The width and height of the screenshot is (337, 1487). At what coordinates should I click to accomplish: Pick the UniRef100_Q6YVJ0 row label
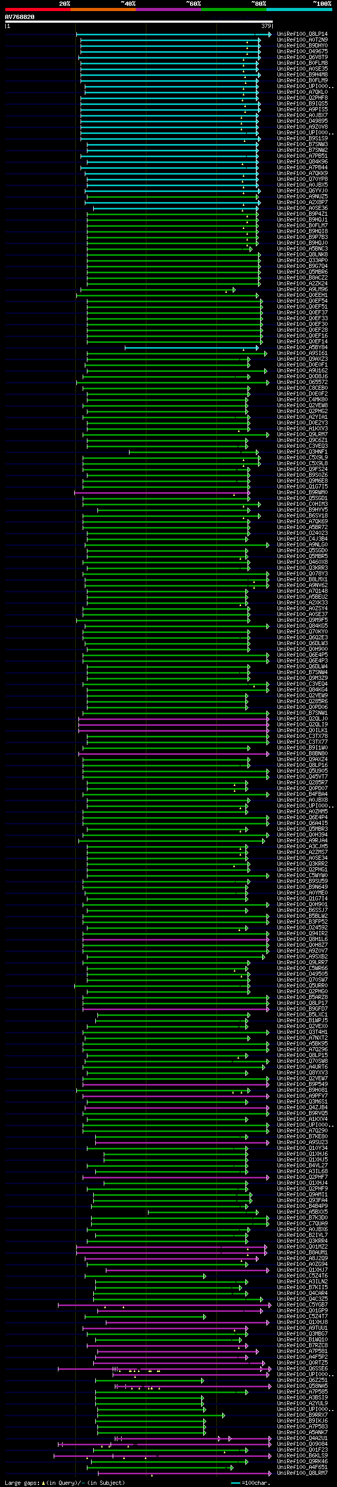pyautogui.click(x=302, y=191)
